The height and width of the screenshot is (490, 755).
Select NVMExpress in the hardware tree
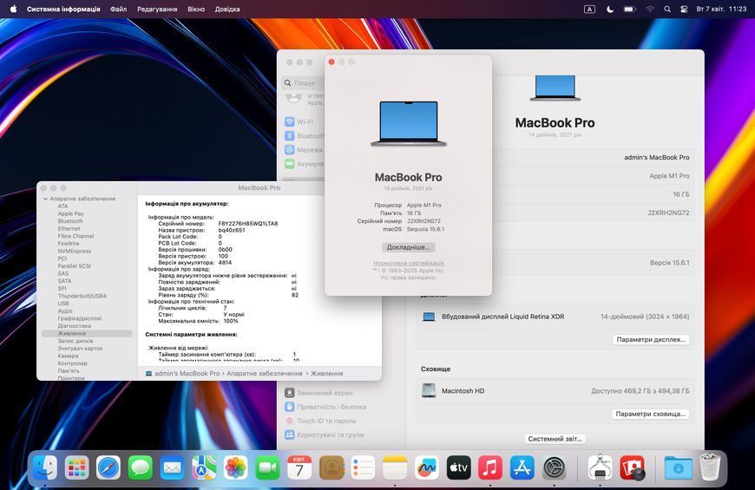[74, 251]
